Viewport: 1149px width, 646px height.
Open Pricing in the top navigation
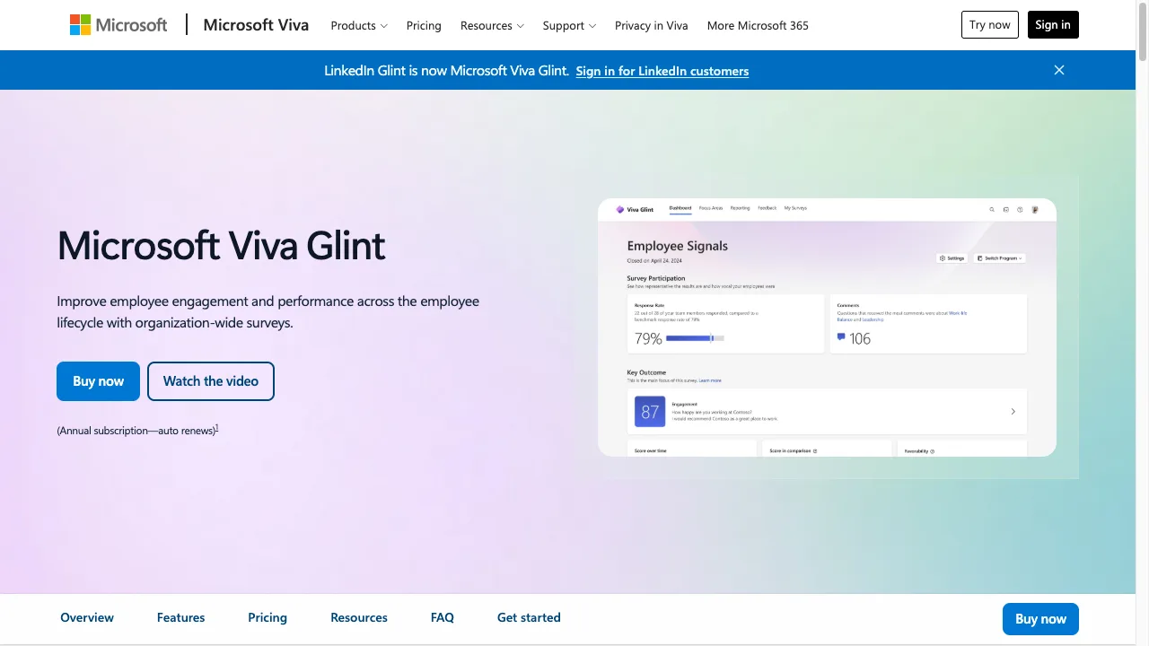(424, 25)
